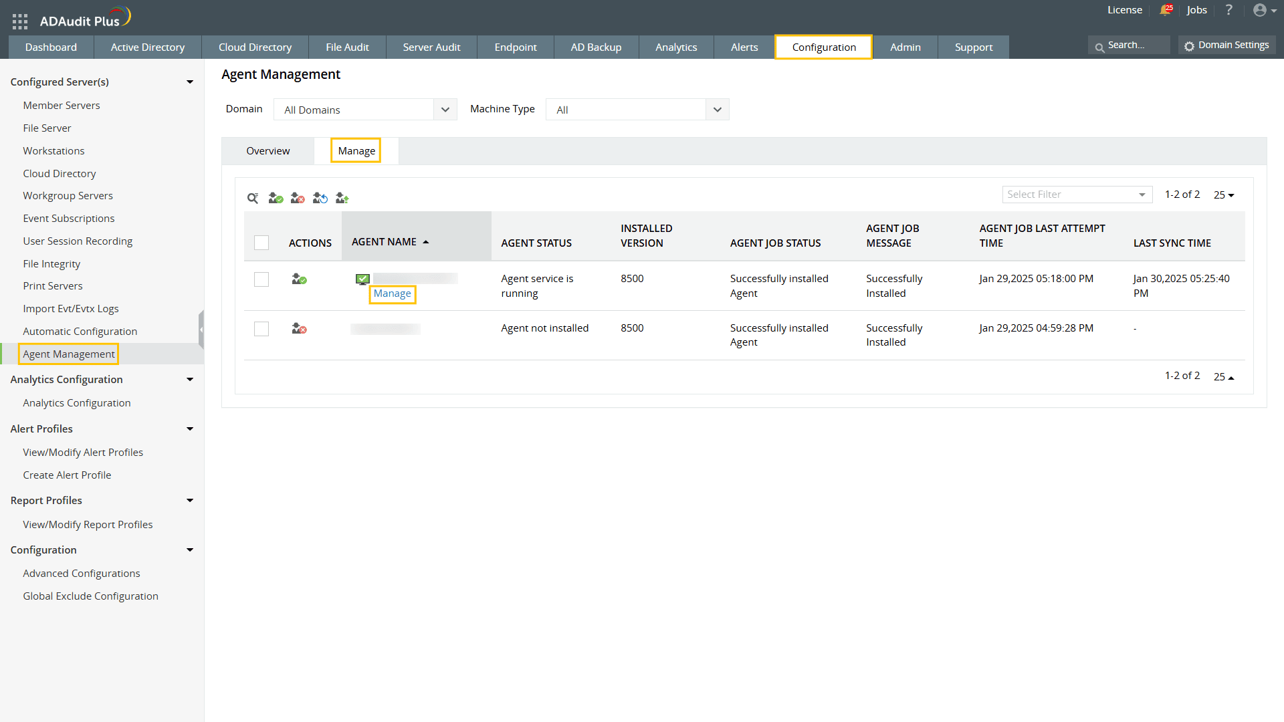Click the Restart Agent icon

coord(320,198)
